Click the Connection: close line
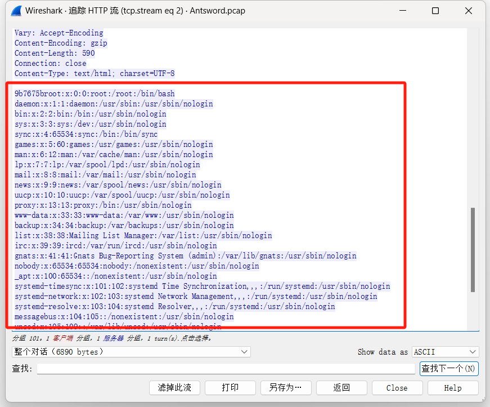 click(x=50, y=64)
